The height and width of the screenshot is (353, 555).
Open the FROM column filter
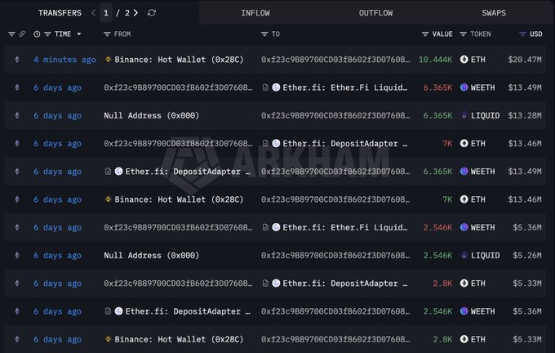[107, 34]
